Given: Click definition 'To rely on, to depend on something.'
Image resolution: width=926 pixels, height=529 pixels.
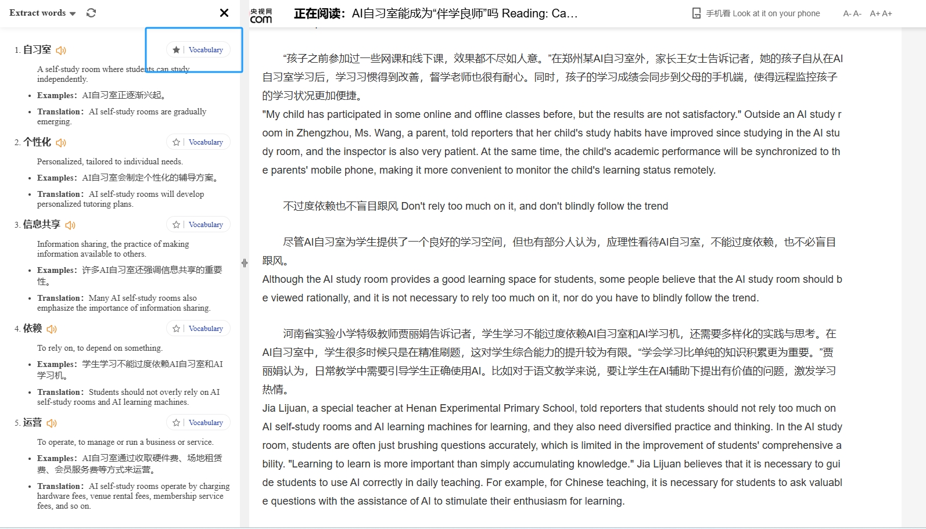Looking at the screenshot, I should (100, 348).
